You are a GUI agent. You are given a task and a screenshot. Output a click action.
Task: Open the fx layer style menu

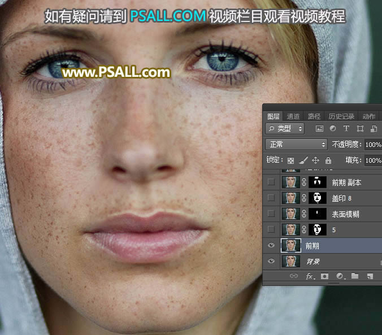pyautogui.click(x=310, y=276)
